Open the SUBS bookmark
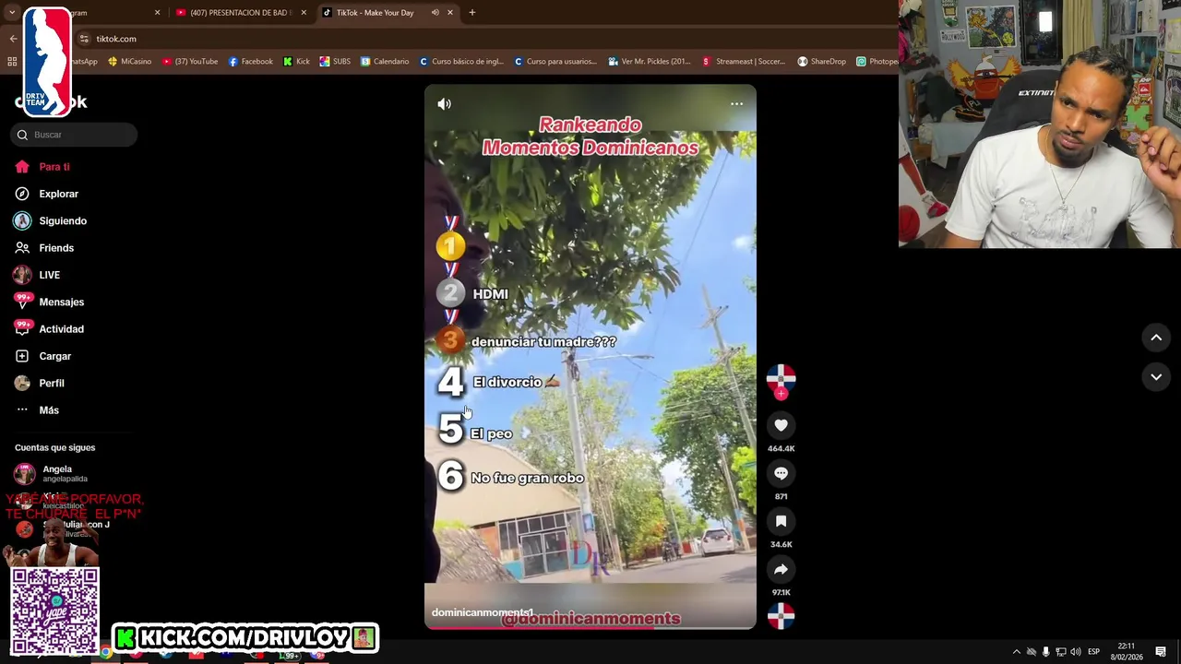 [335, 62]
